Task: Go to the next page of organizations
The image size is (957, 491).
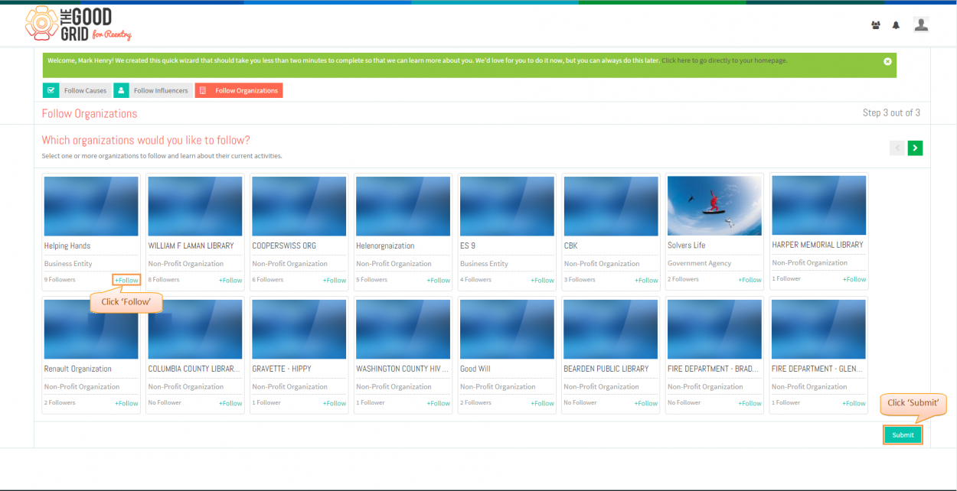Action: pos(915,148)
